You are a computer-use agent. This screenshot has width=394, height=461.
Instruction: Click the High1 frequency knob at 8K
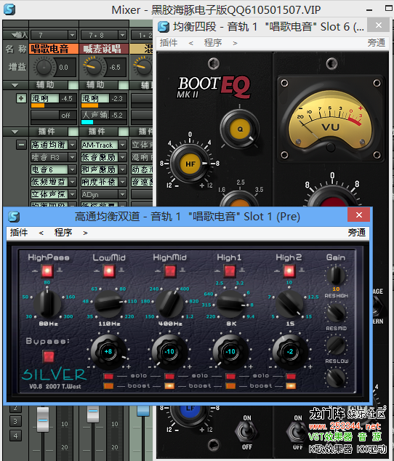(x=230, y=304)
